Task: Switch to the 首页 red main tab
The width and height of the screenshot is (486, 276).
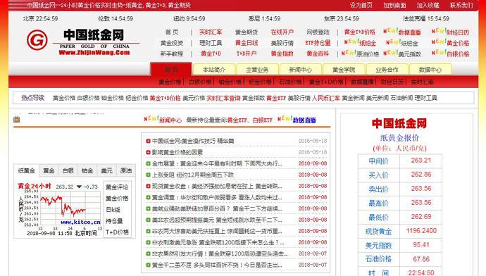Action: click(171, 70)
